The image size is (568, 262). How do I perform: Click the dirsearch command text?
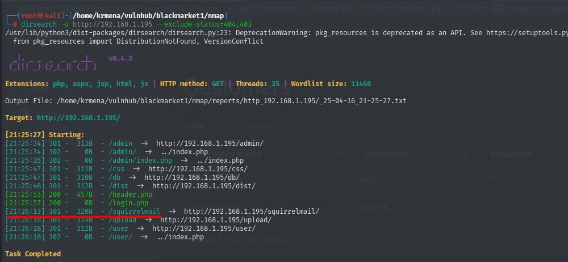[39, 24]
